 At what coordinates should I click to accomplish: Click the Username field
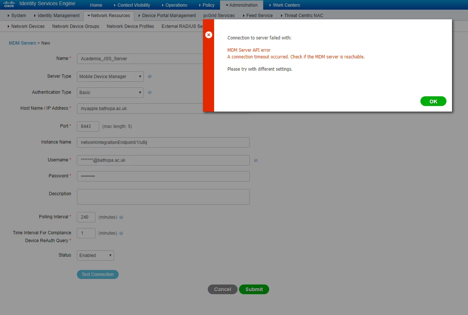click(163, 160)
